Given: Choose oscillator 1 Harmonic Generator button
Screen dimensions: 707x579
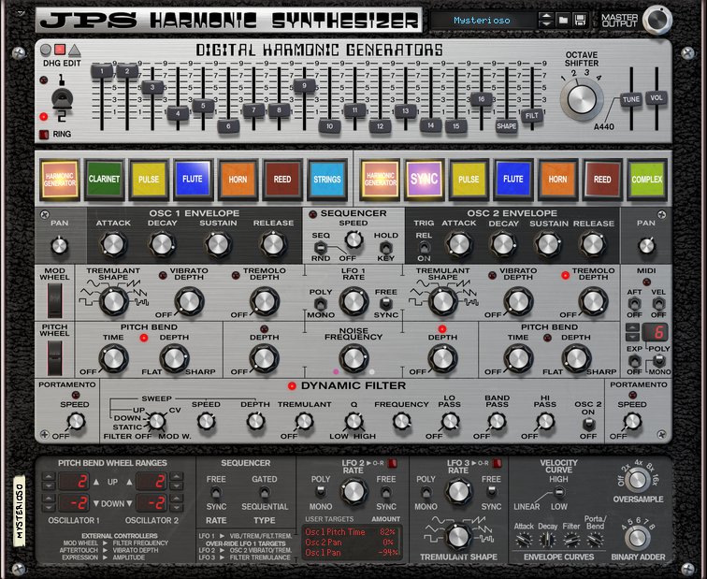Looking at the screenshot, I should (60, 179).
